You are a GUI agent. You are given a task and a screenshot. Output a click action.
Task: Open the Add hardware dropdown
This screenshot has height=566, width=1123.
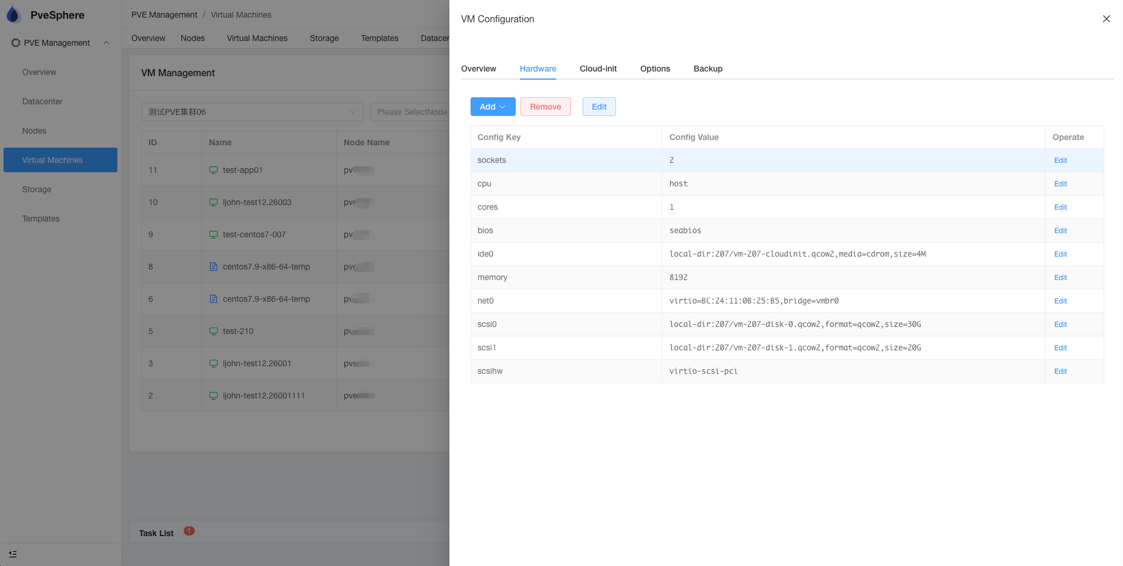coord(492,107)
